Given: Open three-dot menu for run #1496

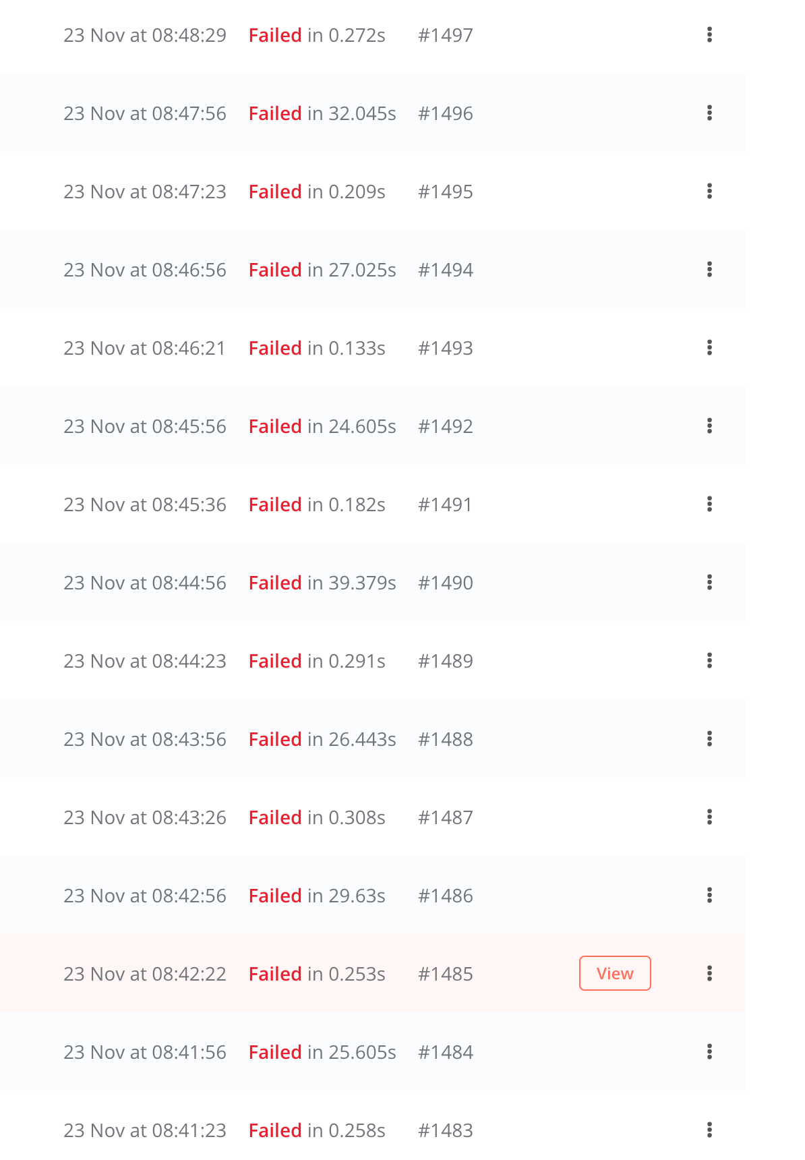Looking at the screenshot, I should click(x=709, y=113).
